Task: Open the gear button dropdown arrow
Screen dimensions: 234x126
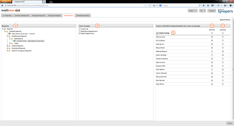Action: point(204,11)
